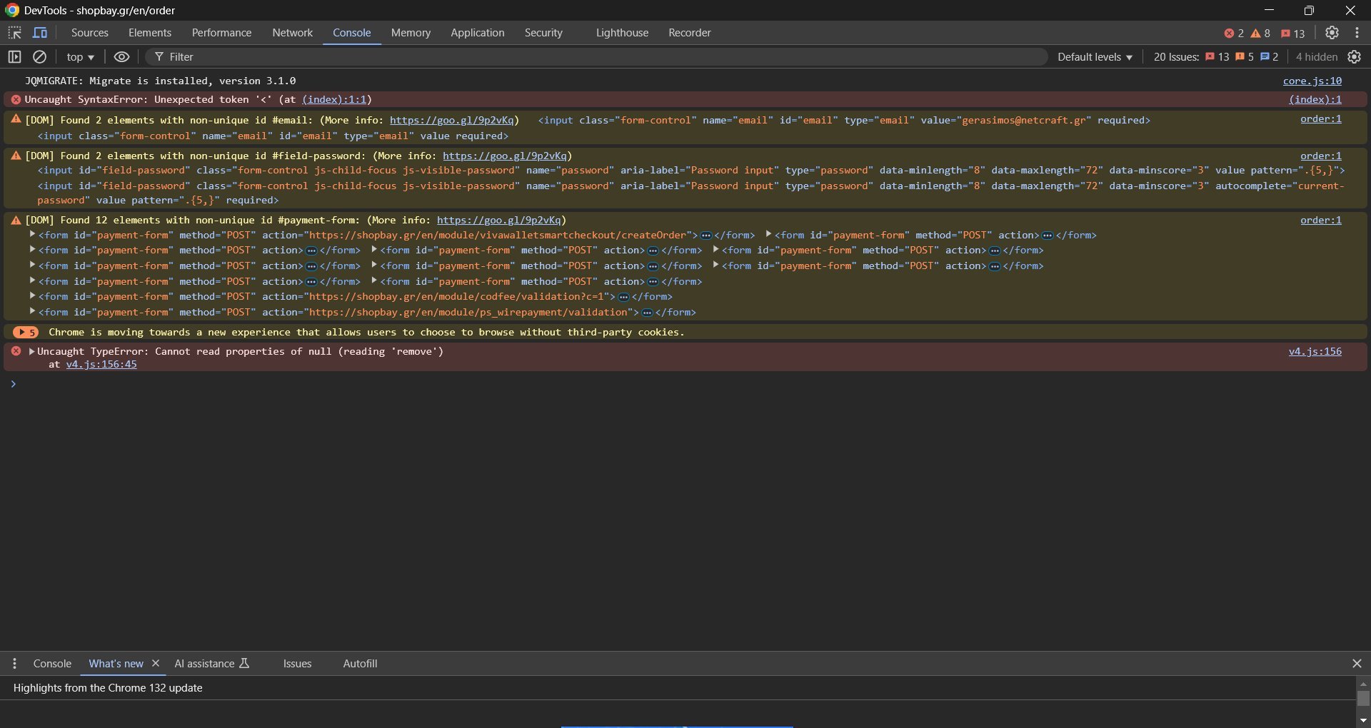Image resolution: width=1371 pixels, height=728 pixels.
Task: Toggle the console sidebar panel icon
Action: [14, 57]
